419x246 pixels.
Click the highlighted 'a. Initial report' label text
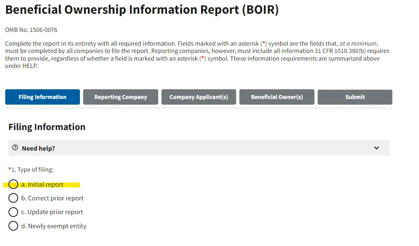(42, 185)
